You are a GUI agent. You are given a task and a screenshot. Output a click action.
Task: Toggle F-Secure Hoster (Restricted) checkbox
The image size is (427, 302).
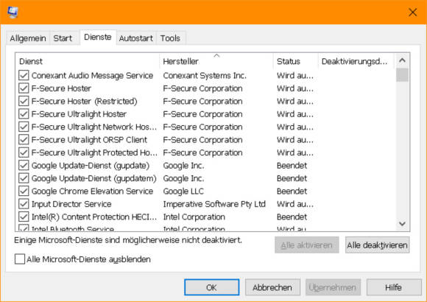(24, 101)
